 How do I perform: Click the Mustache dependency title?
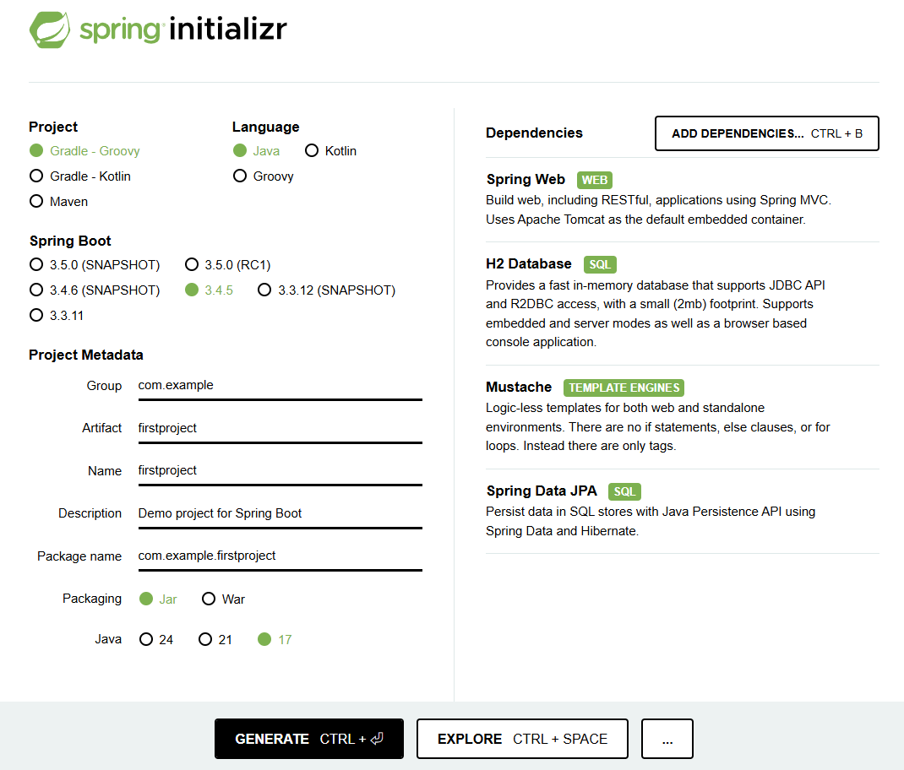[519, 387]
